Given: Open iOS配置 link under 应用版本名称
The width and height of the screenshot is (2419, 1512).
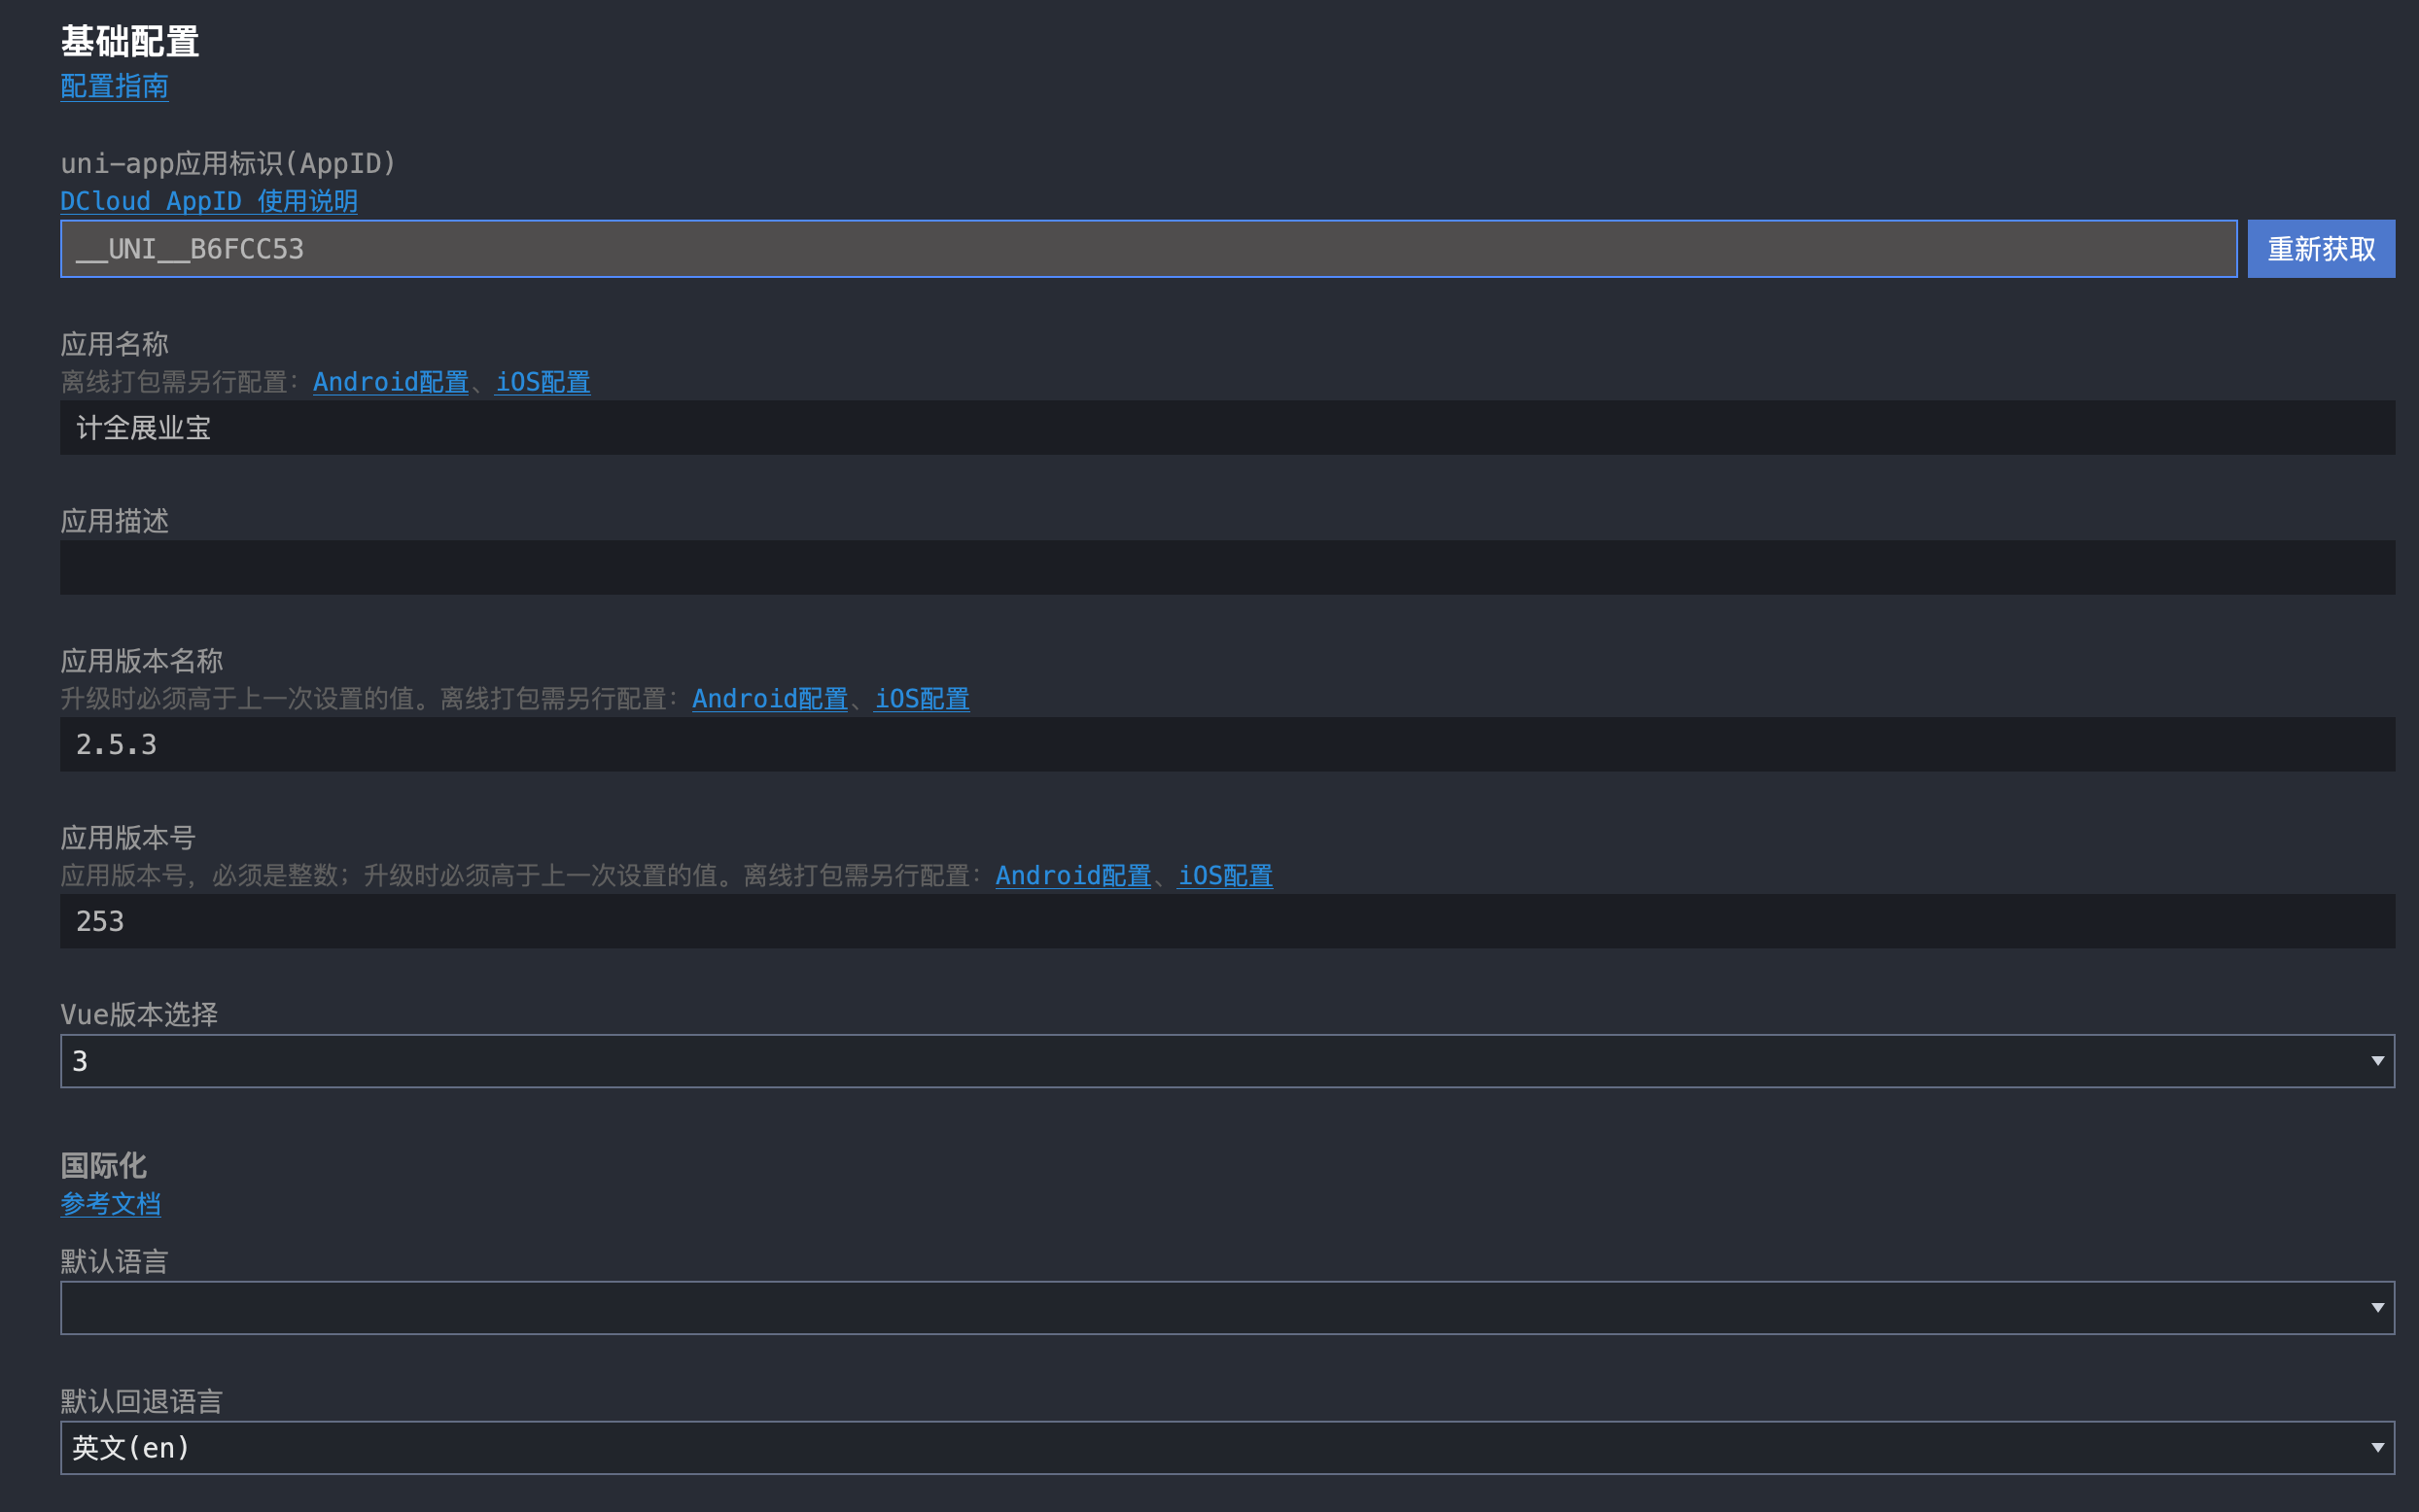Looking at the screenshot, I should click(922, 699).
